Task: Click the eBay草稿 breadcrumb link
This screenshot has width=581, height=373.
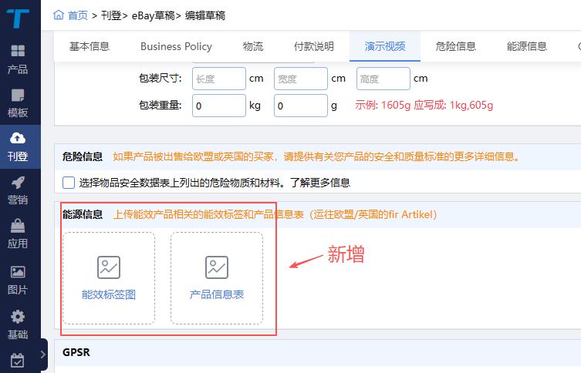Action: pyautogui.click(x=157, y=15)
